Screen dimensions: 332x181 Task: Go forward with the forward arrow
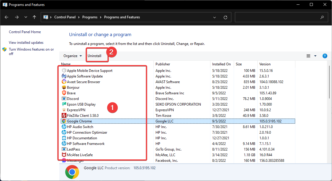[x=17, y=17]
